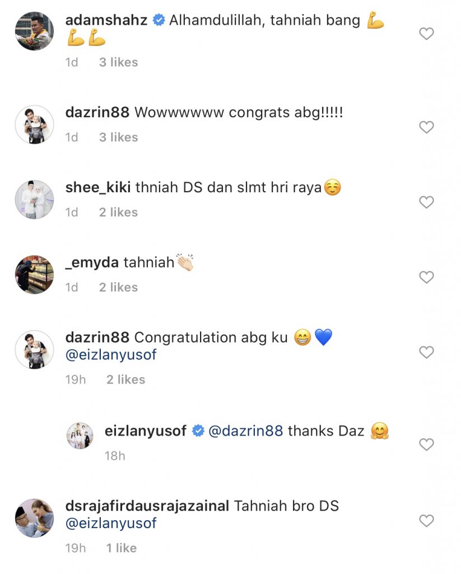Open the shee_kiki username
Image resolution: width=461 pixels, height=574 pixels.
98,187
